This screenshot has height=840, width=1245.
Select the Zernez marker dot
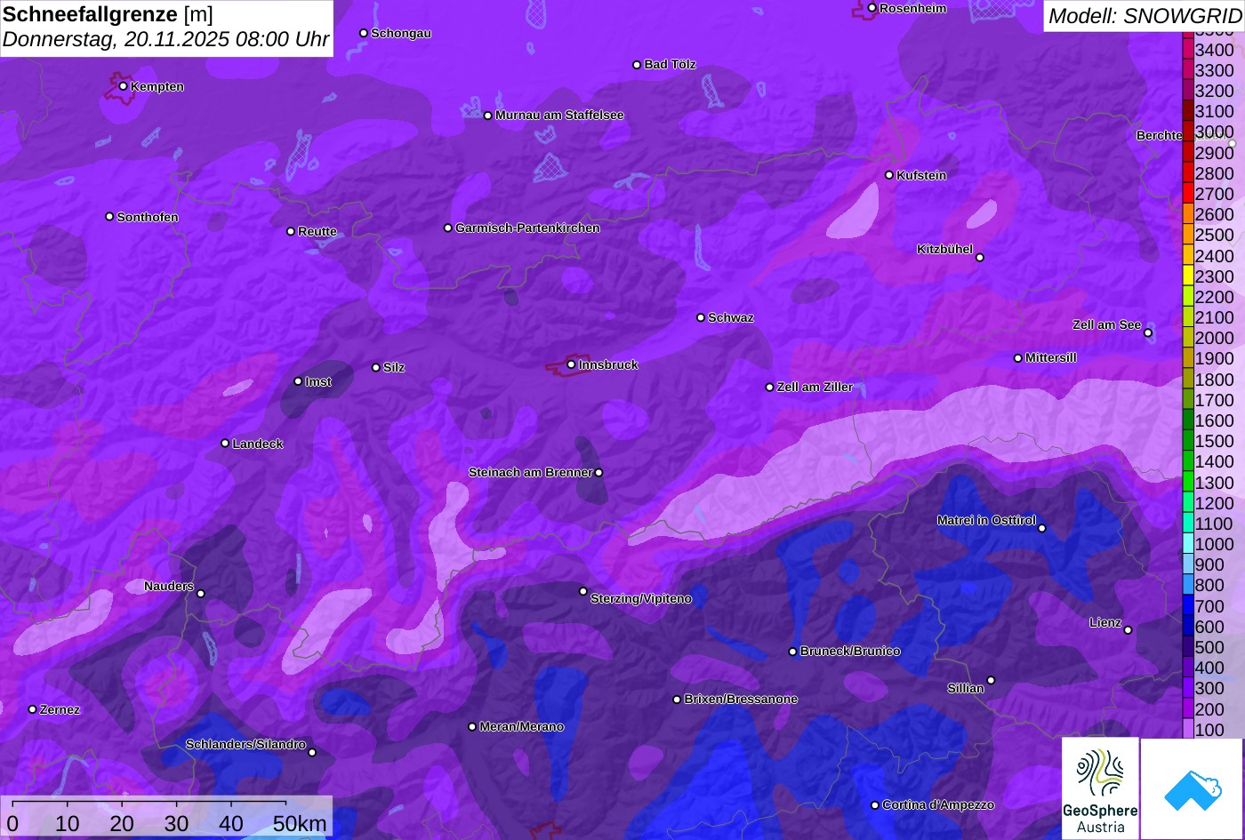coord(33,709)
